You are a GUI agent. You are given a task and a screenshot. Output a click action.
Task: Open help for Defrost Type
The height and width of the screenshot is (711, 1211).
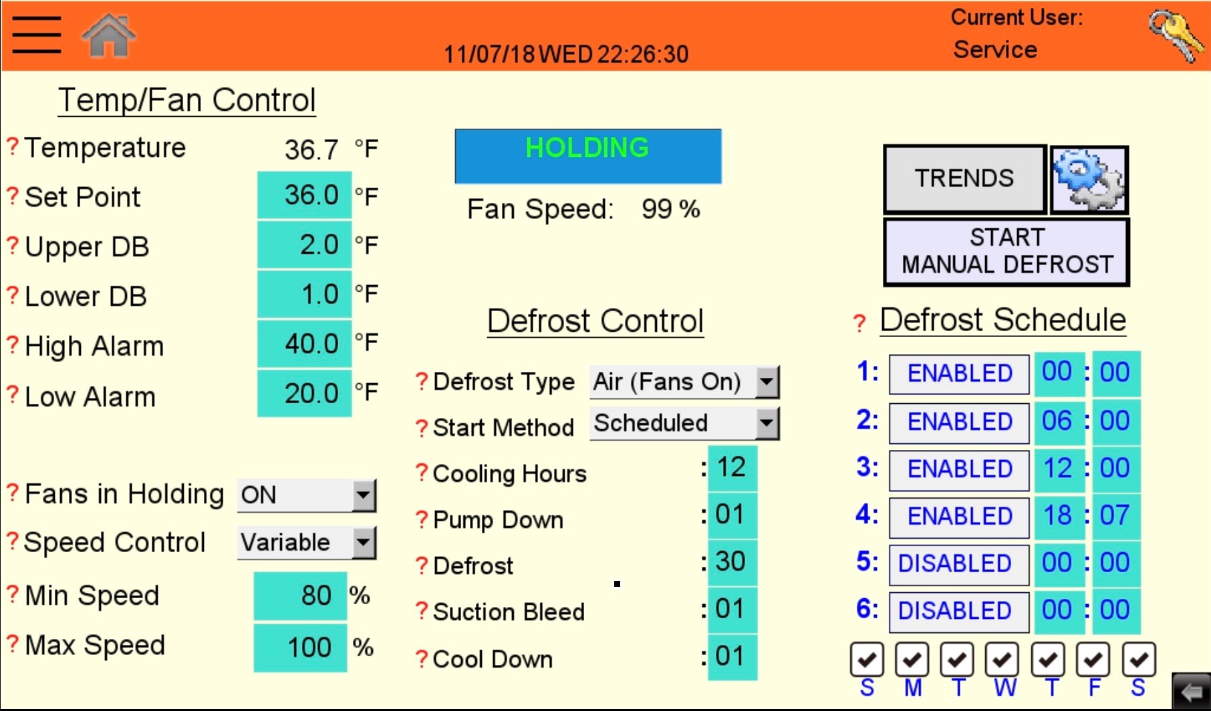[x=421, y=381]
